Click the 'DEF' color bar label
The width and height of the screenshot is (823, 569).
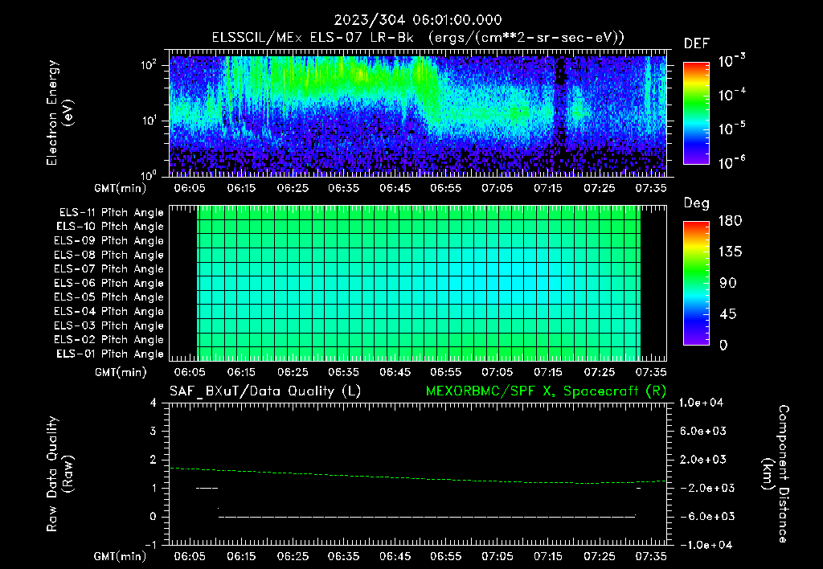click(697, 43)
